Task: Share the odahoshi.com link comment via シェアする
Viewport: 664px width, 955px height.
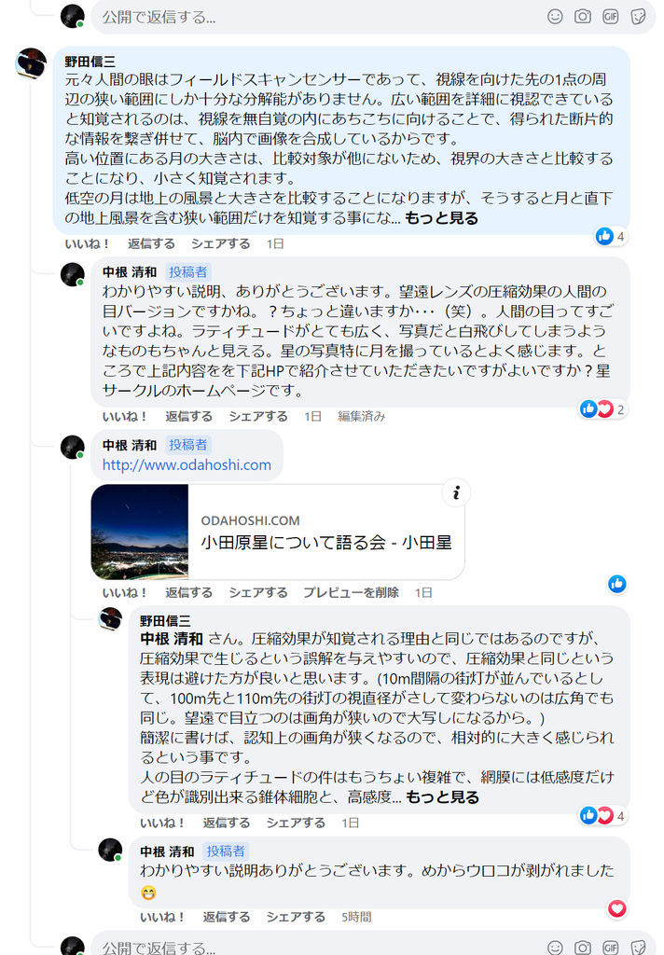Action: click(257, 592)
